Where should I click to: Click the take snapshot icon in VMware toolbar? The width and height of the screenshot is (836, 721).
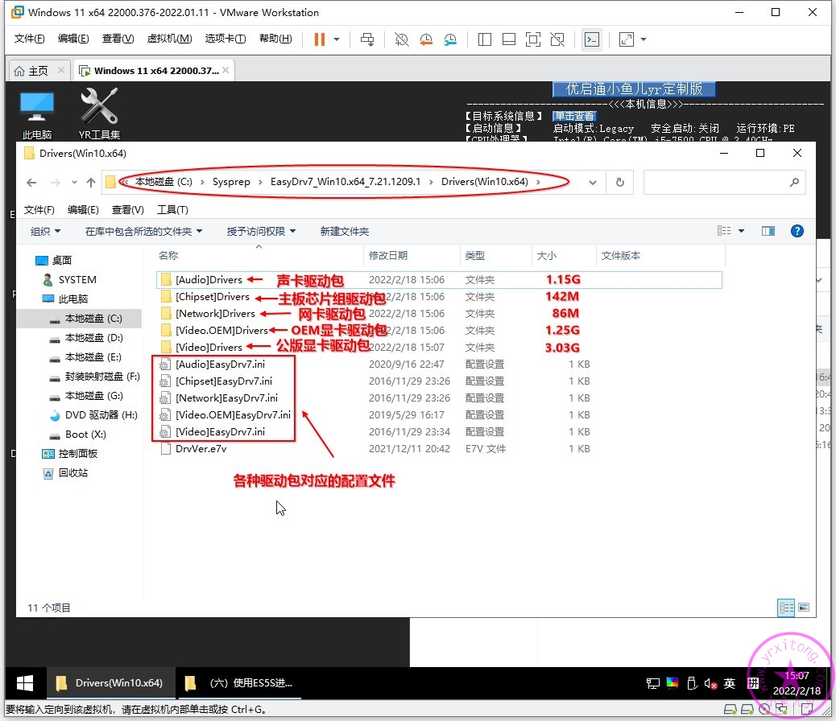(x=401, y=39)
